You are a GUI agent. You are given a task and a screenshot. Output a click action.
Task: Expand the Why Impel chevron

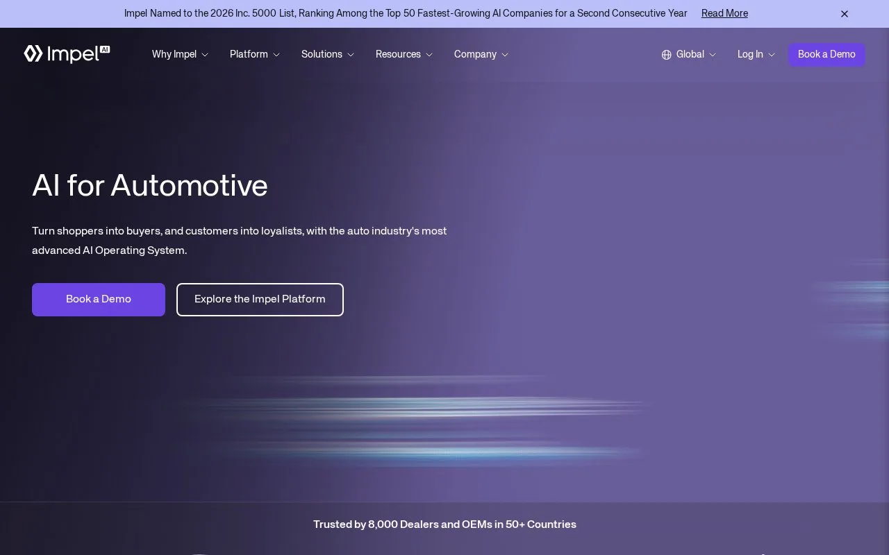click(x=205, y=55)
